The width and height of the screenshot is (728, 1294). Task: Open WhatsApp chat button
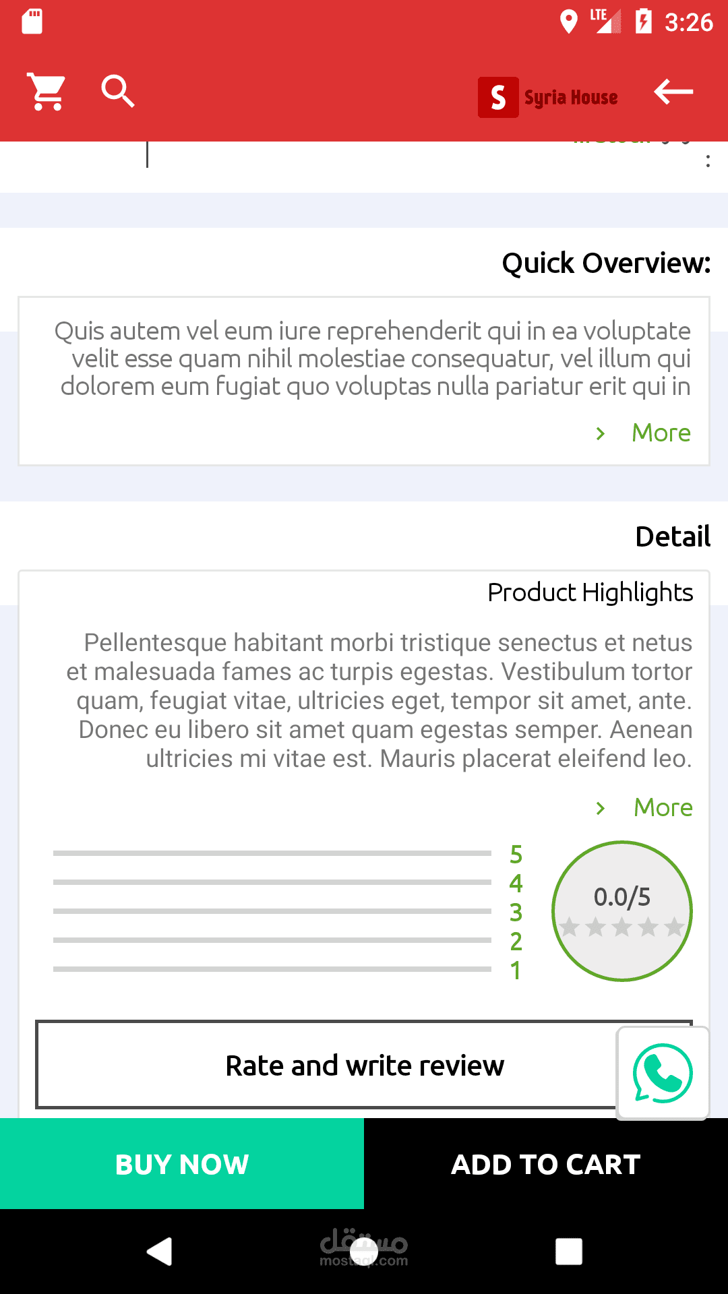click(x=662, y=1072)
